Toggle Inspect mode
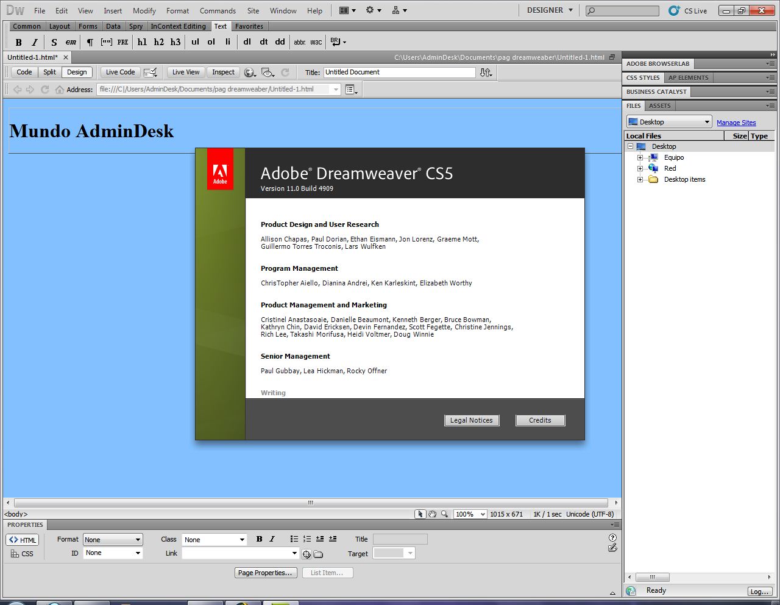 point(223,72)
